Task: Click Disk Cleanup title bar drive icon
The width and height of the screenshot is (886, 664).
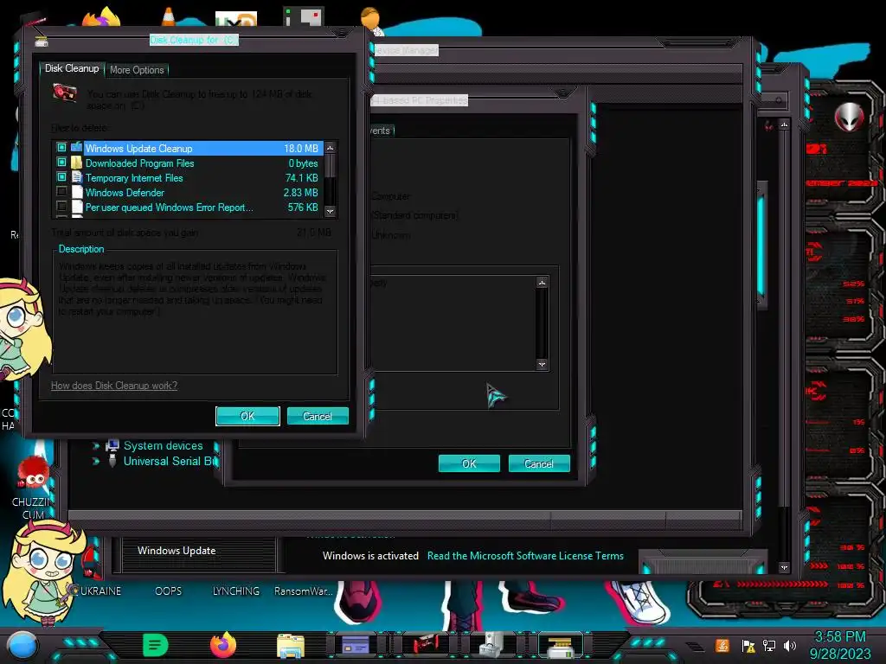Action: coord(42,41)
